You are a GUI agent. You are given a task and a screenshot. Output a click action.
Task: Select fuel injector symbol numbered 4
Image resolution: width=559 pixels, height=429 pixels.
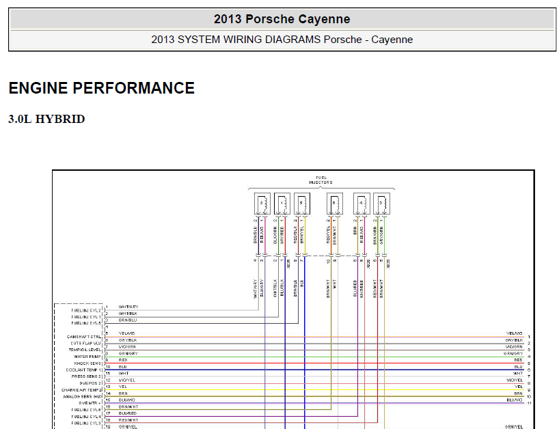tap(362, 204)
